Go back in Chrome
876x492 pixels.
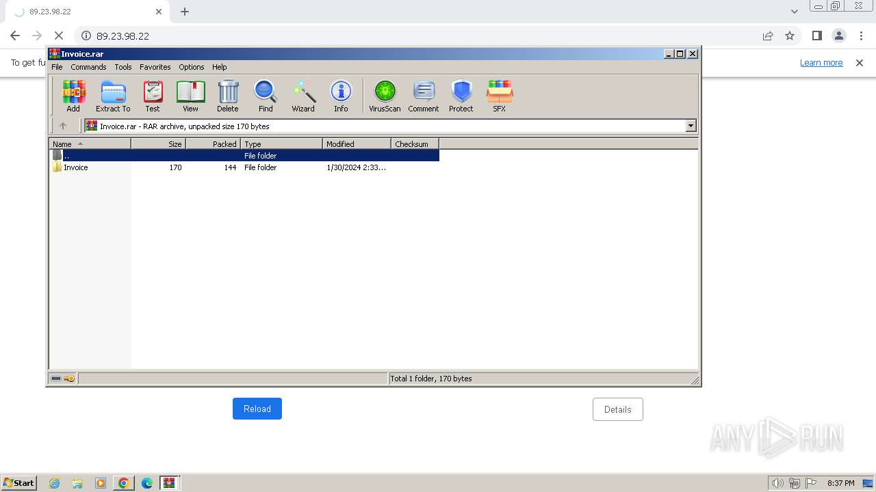click(15, 36)
